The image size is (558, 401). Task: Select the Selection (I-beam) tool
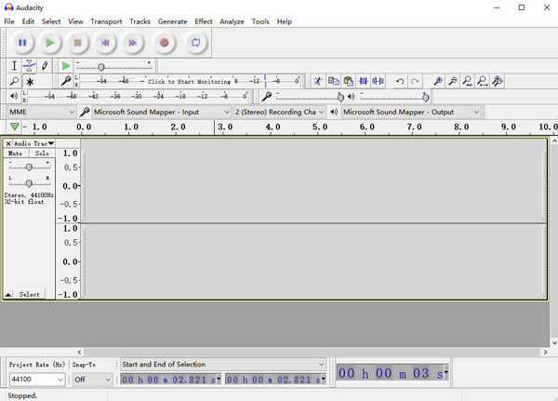pos(14,66)
